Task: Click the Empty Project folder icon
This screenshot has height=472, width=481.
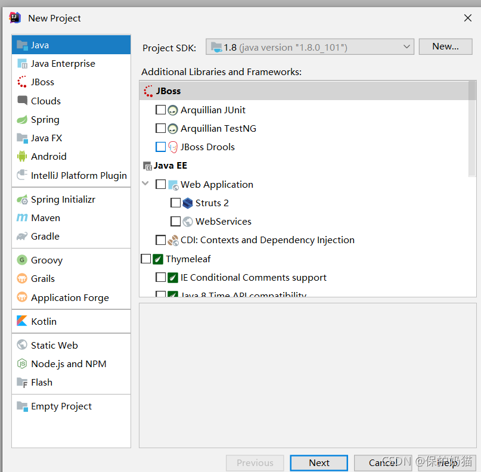Action: coord(22,406)
